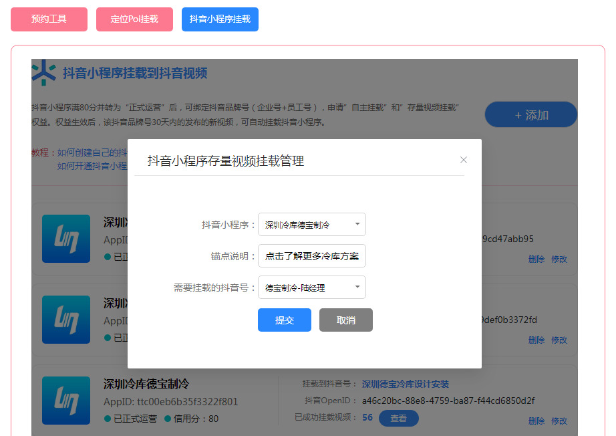Click the AppID ttc00eb6b35f3322f801 text

(x=170, y=402)
